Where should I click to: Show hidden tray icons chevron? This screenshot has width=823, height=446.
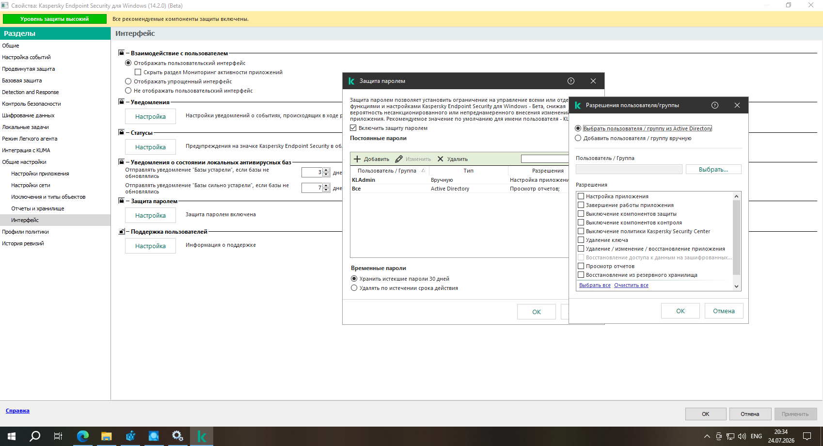tap(707, 436)
